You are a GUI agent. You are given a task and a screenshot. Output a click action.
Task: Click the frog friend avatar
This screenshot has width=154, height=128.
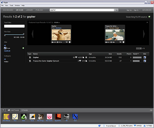click(24, 117)
